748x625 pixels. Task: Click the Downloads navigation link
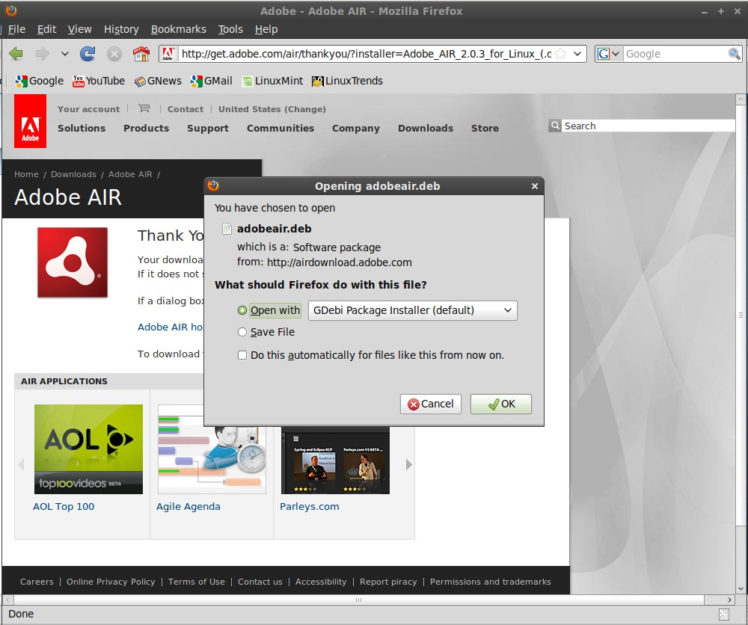tap(426, 129)
